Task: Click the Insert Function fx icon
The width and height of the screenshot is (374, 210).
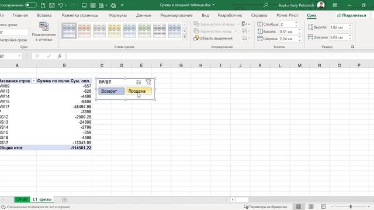Action: 60,56
